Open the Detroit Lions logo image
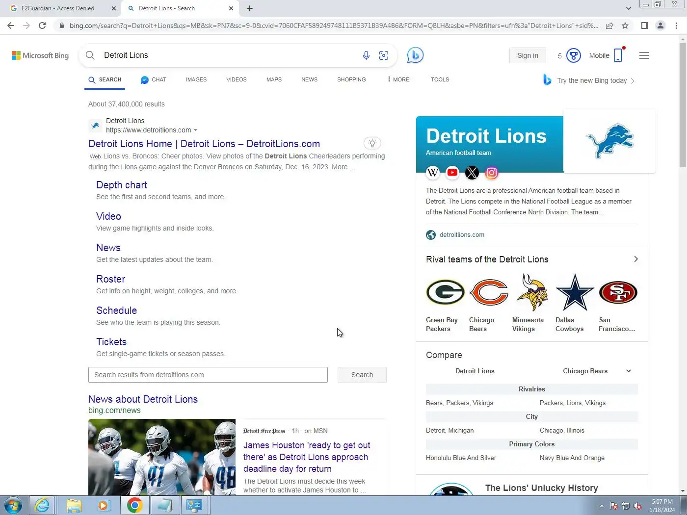The height and width of the screenshot is (515, 687). pyautogui.click(x=609, y=141)
